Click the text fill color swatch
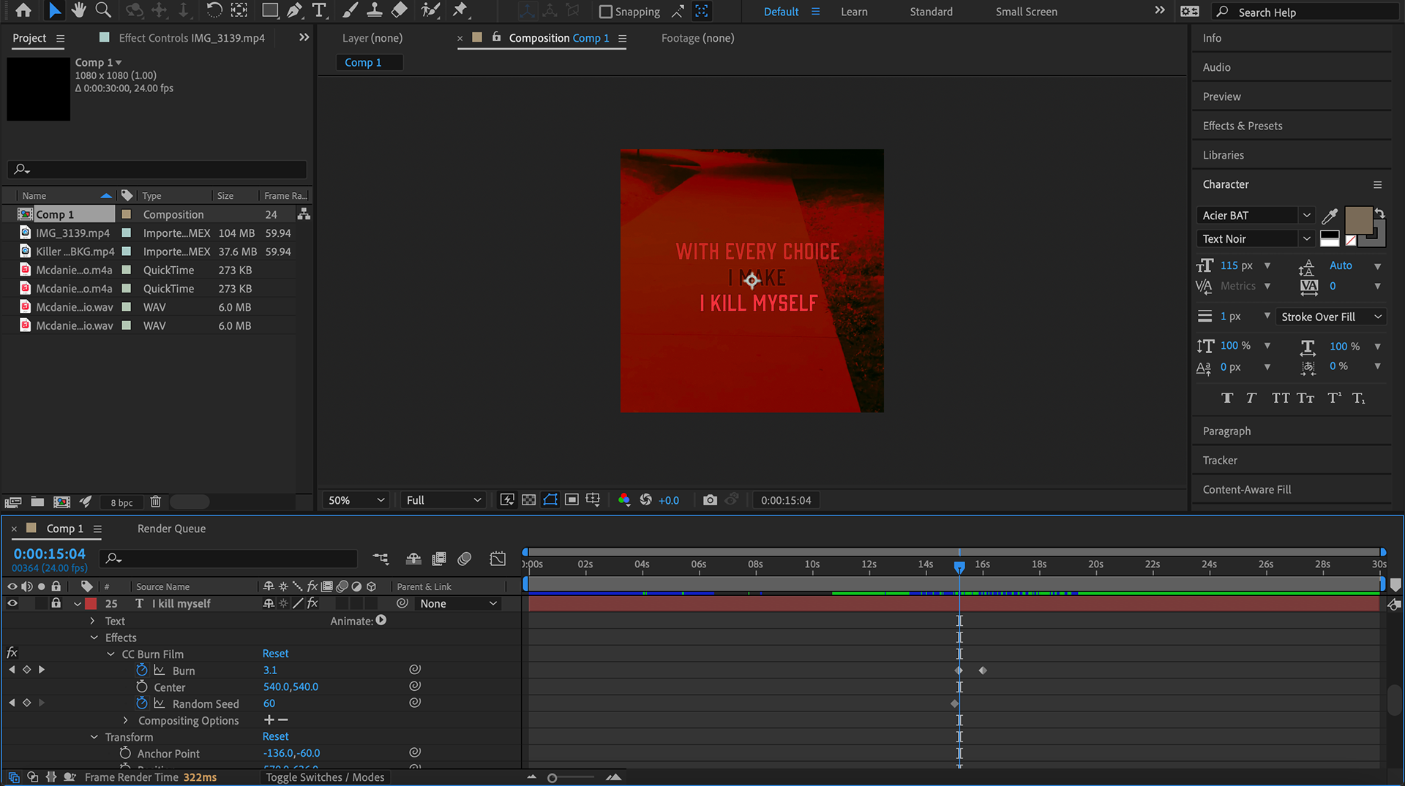1405x786 pixels. click(1358, 220)
